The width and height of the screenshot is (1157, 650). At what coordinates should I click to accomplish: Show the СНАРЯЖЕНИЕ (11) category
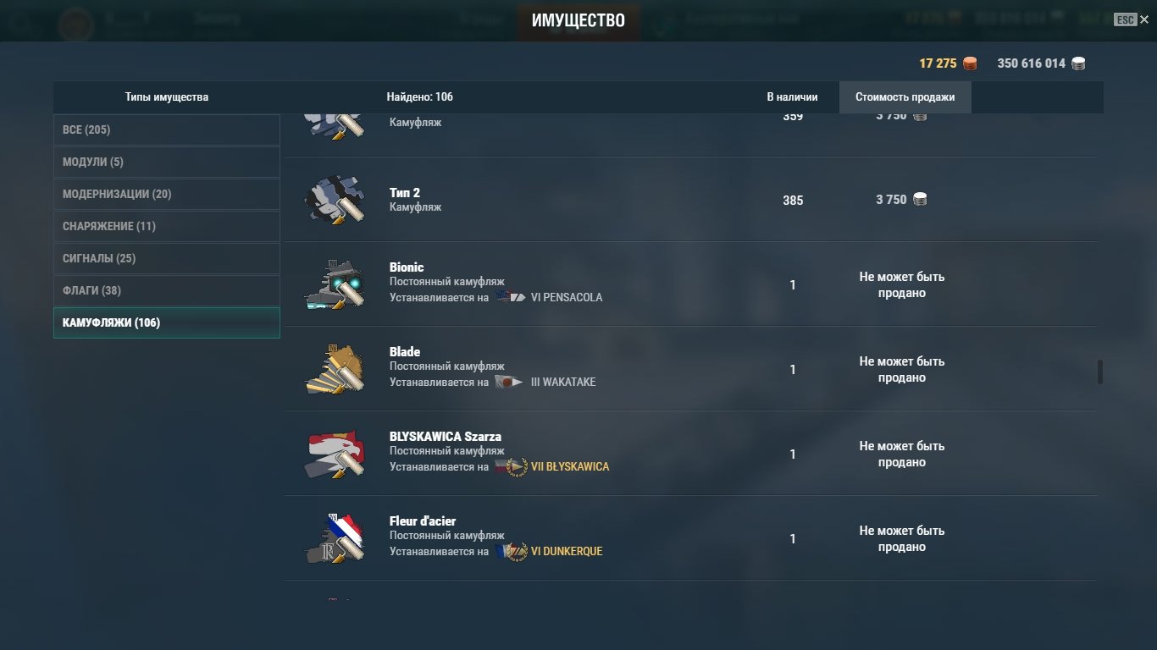coord(166,226)
